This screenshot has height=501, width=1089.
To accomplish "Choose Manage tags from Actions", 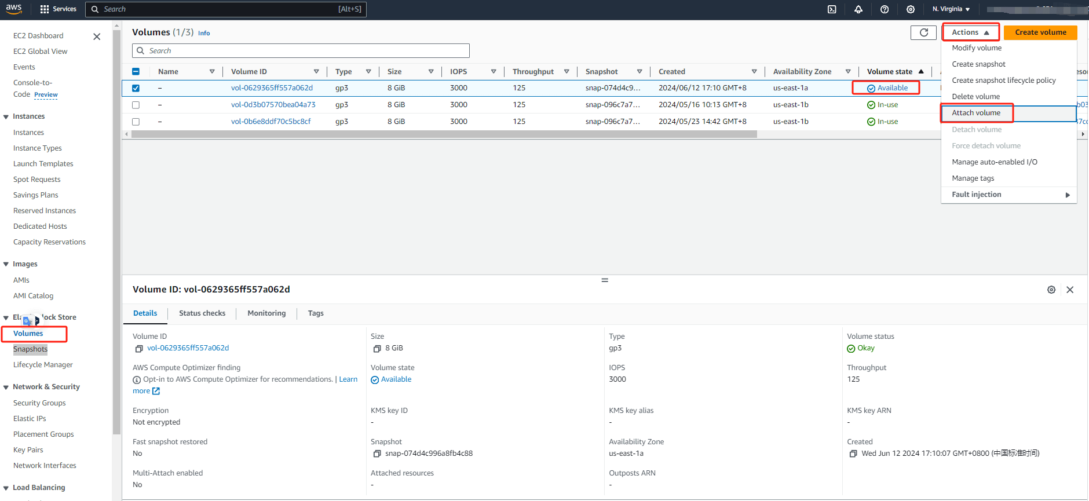I will (1009, 178).
